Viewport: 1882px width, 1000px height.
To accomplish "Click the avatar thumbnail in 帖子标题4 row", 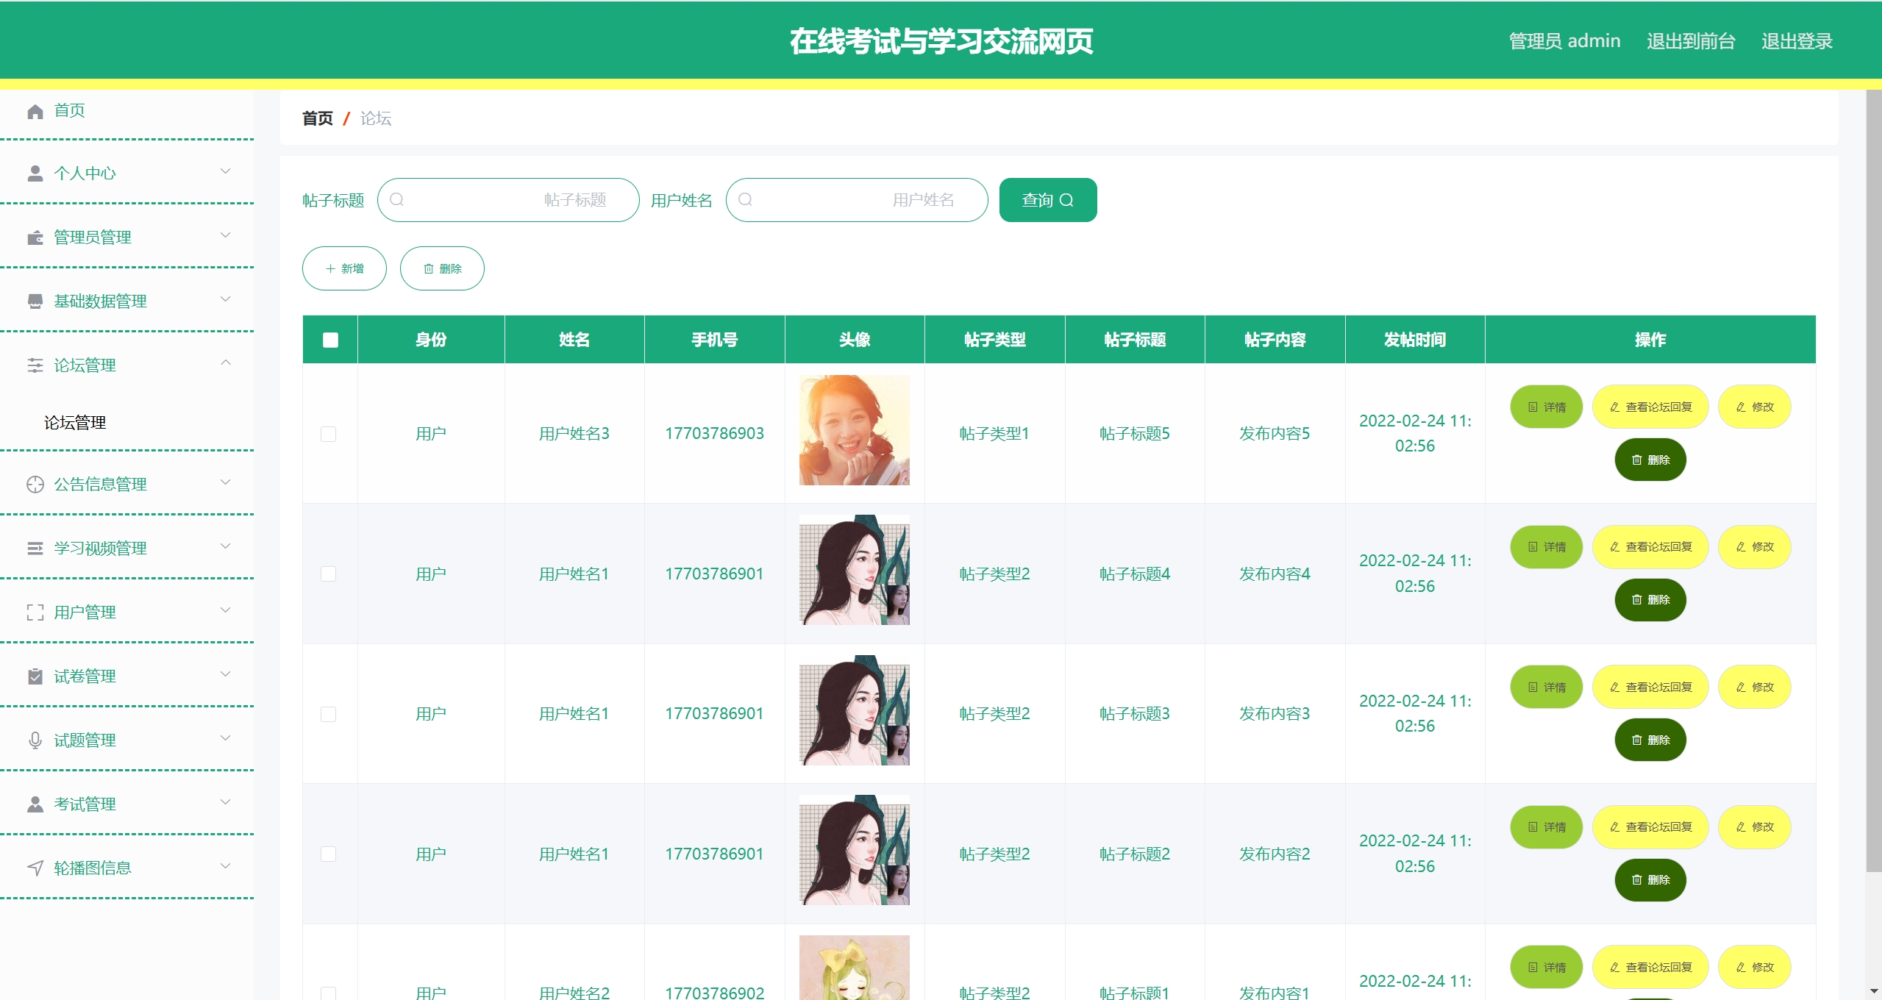I will click(855, 570).
